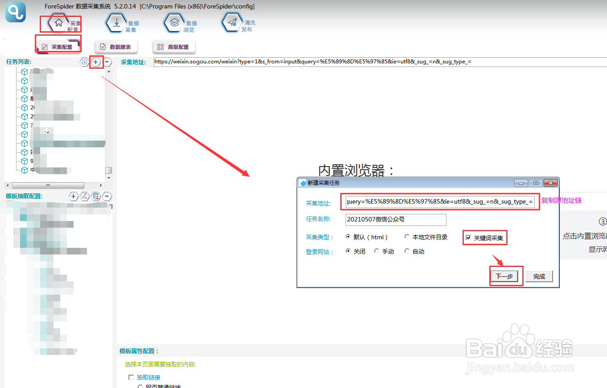Expand the first task in 任务列表 tree
The height and width of the screenshot is (388, 607).
coord(24,71)
